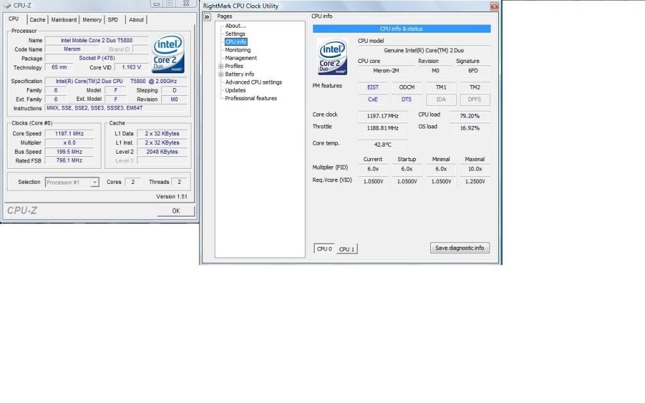
Task: Click the TM1 power feature indicator
Action: tap(441, 88)
